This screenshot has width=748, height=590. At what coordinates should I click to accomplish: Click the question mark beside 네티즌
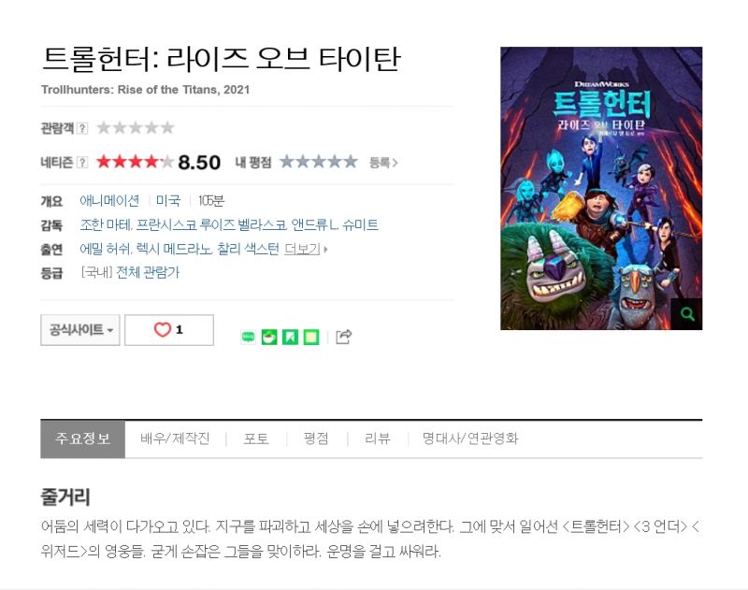point(82,163)
